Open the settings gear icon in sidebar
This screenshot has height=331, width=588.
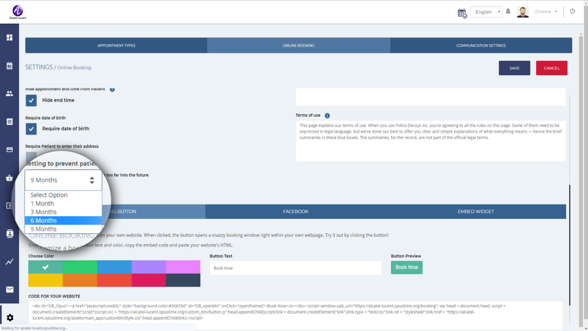10,317
